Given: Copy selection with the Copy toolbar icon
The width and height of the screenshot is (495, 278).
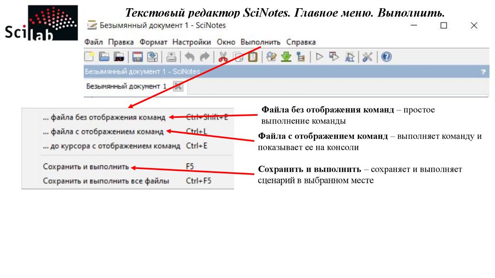Looking at the screenshot, I should pyautogui.click(x=238, y=57).
